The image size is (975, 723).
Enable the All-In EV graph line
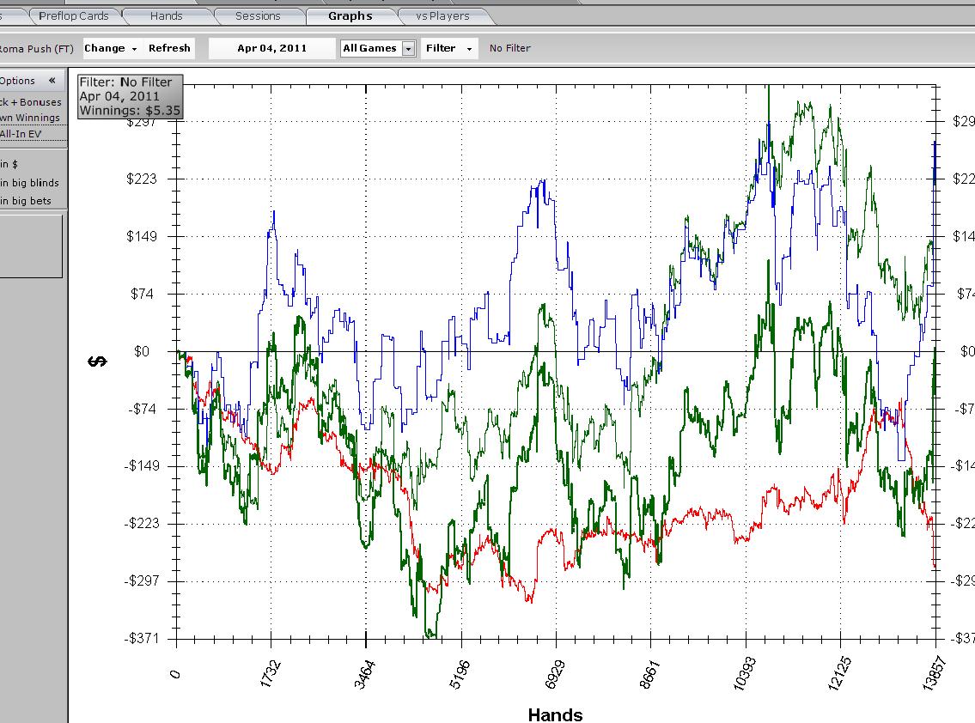[21, 134]
